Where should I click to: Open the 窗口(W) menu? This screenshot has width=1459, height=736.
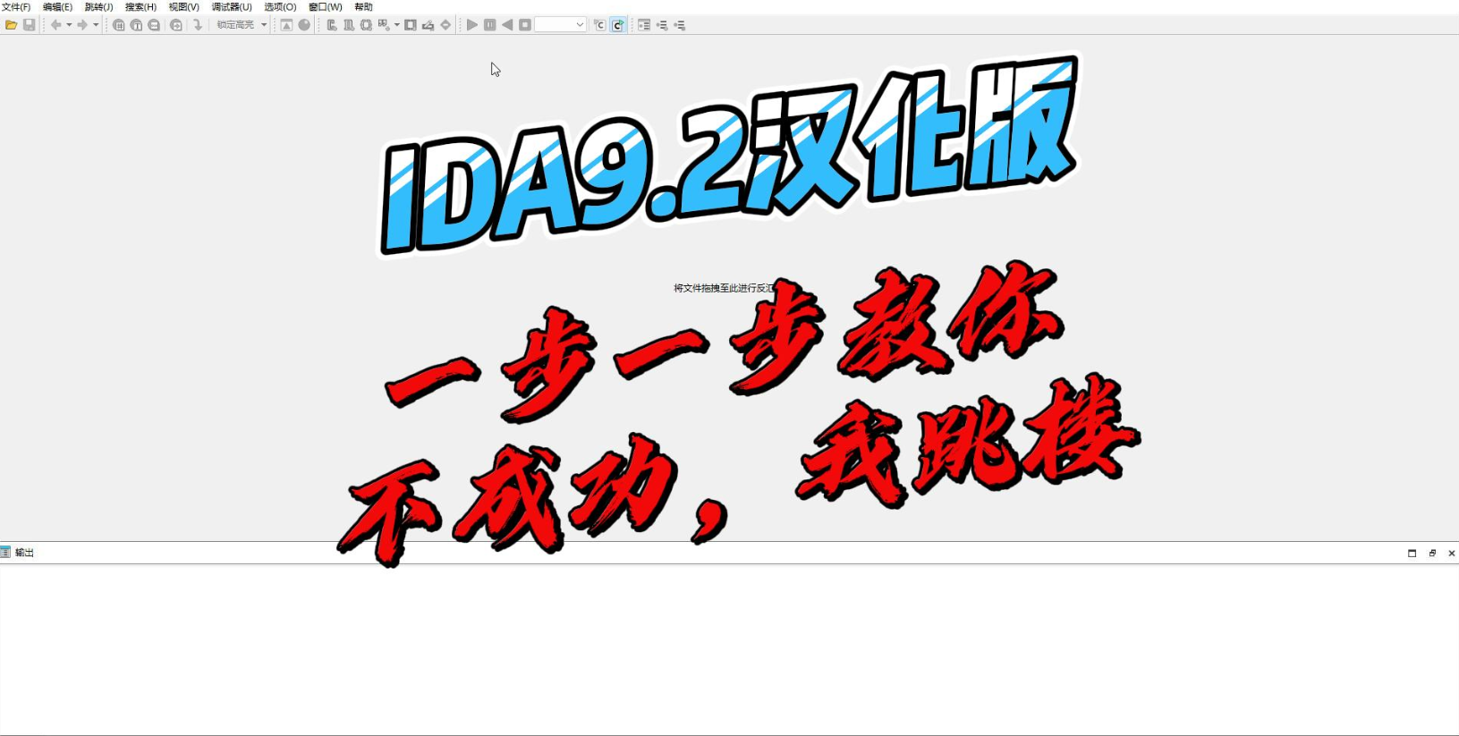[325, 7]
